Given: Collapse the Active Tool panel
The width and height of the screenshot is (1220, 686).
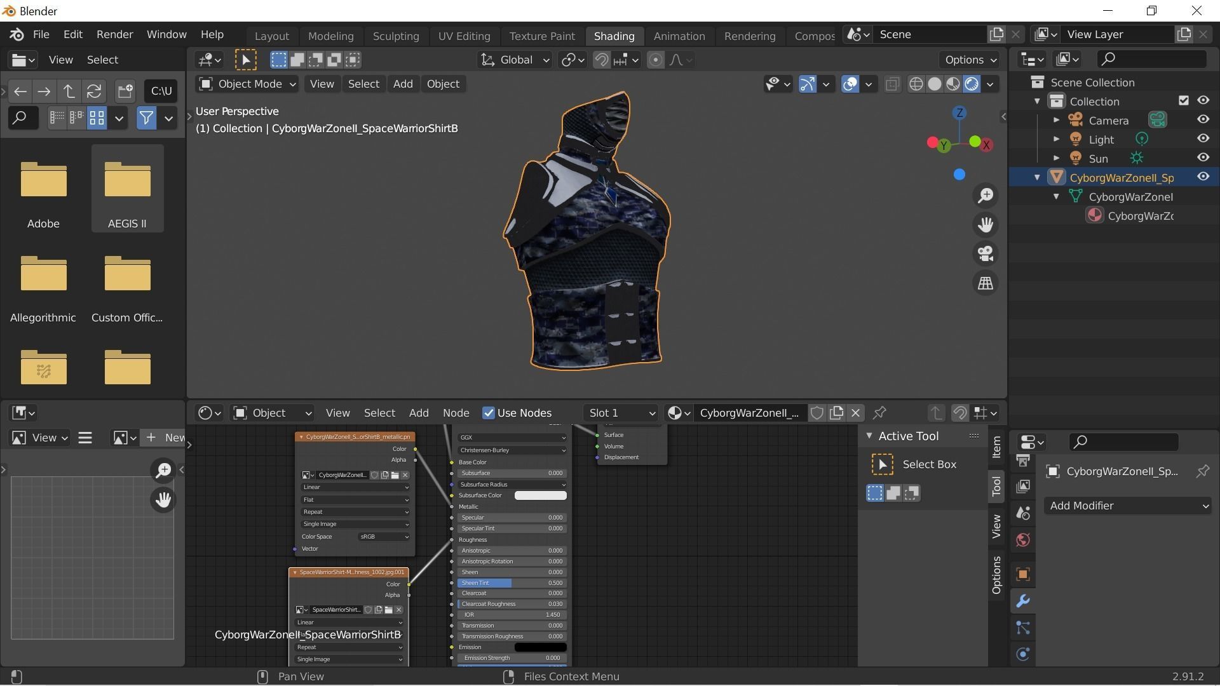Looking at the screenshot, I should point(869,436).
